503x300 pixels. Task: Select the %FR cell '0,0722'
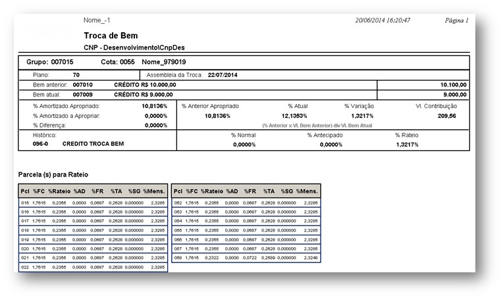click(x=250, y=258)
